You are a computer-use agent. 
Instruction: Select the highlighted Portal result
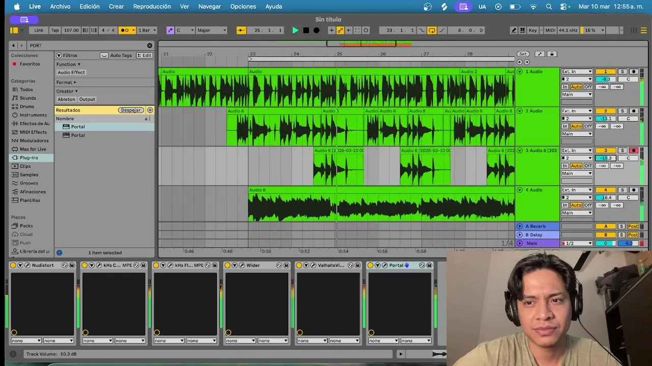[x=104, y=127]
